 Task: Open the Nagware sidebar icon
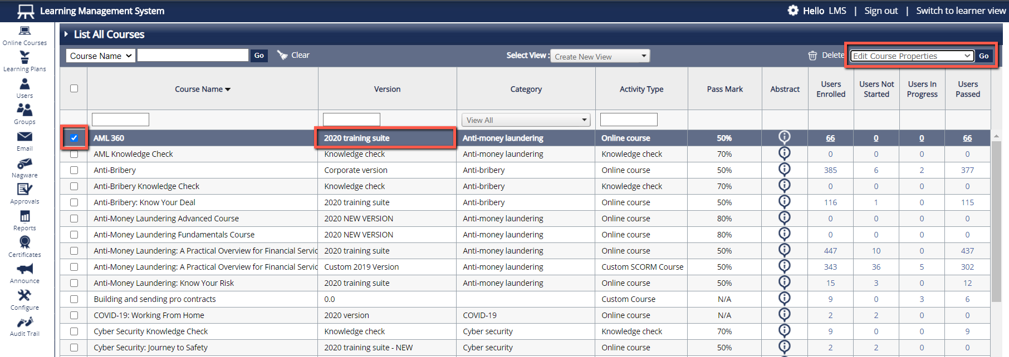pos(25,164)
